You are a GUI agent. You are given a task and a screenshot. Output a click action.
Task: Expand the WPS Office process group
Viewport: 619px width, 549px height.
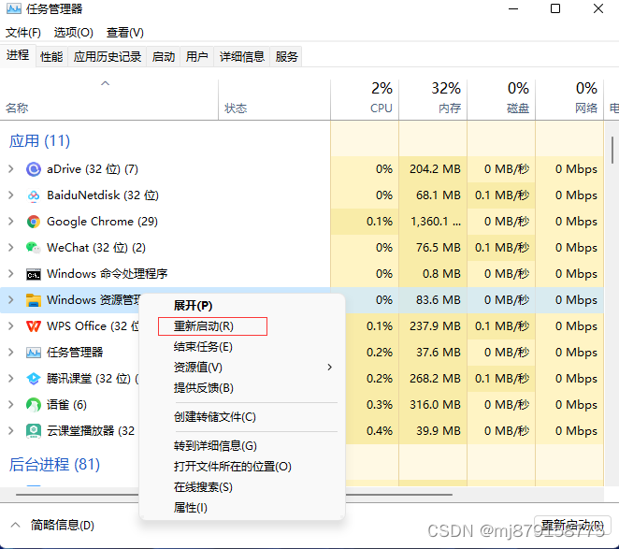pyautogui.click(x=11, y=325)
